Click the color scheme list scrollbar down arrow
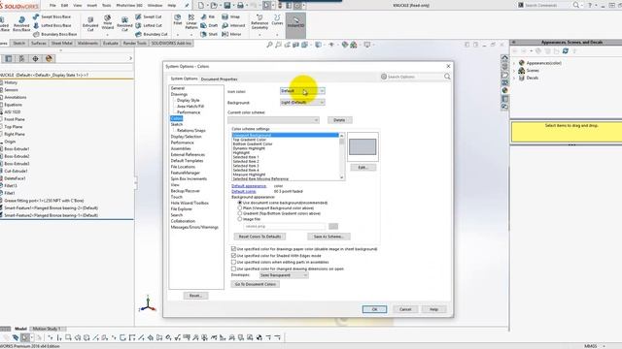 pyautogui.click(x=342, y=177)
